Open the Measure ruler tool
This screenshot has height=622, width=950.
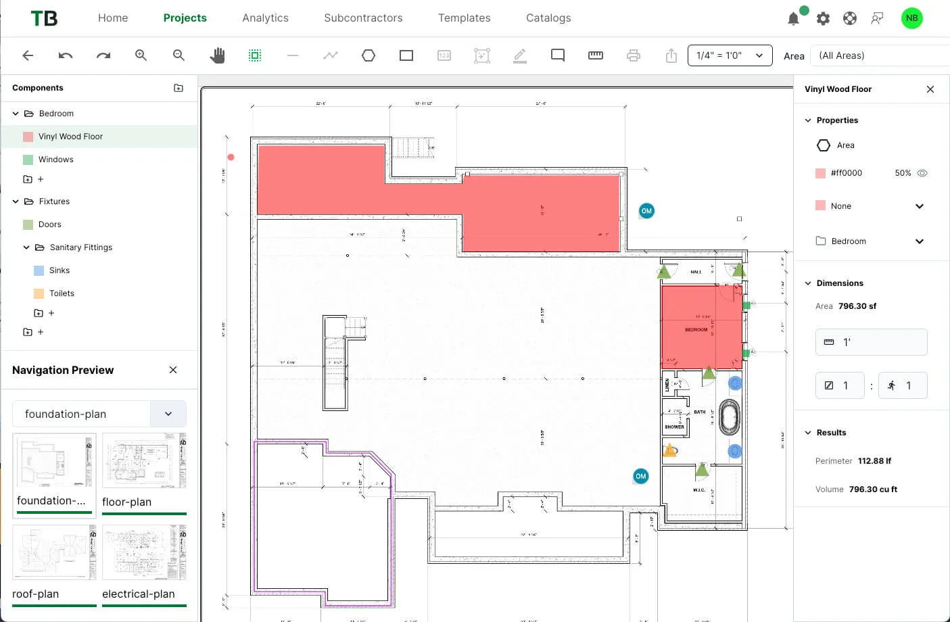tap(595, 55)
